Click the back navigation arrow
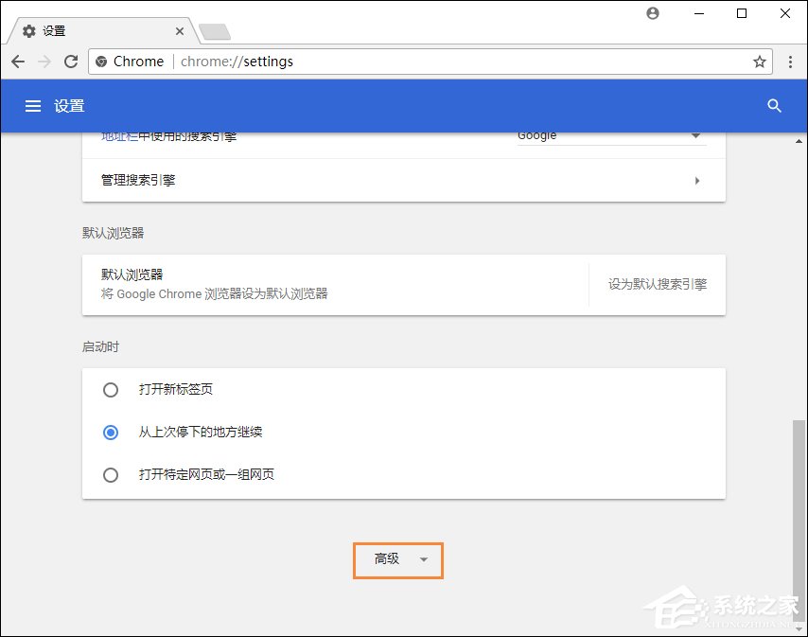This screenshot has height=637, width=808. click(17, 62)
